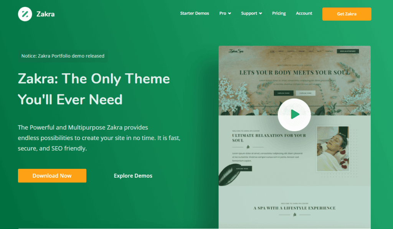Open the Account menu
Viewport: 393px width, 229px height.
(304, 13)
